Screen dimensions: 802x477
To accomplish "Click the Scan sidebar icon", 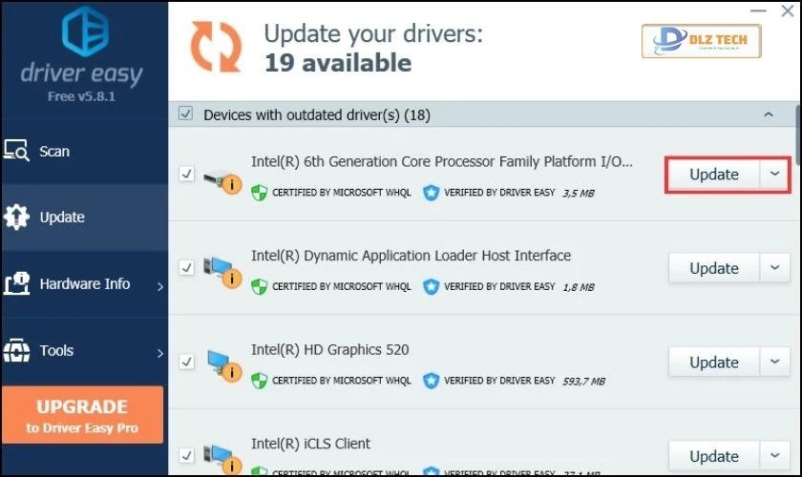I will click(17, 151).
